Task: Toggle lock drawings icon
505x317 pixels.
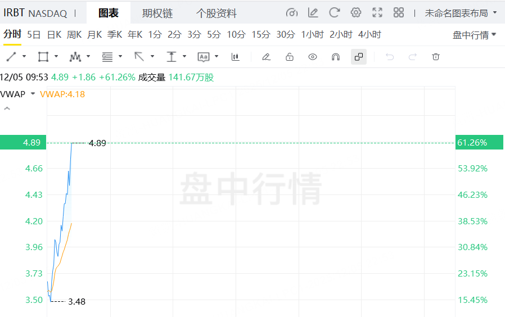Action: point(290,57)
